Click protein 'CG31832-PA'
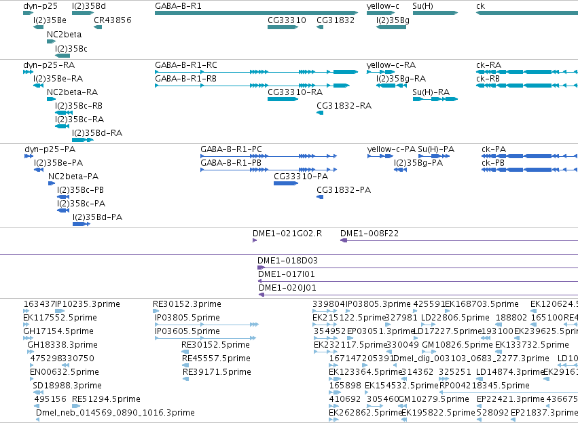The image size is (578, 423). click(344, 191)
